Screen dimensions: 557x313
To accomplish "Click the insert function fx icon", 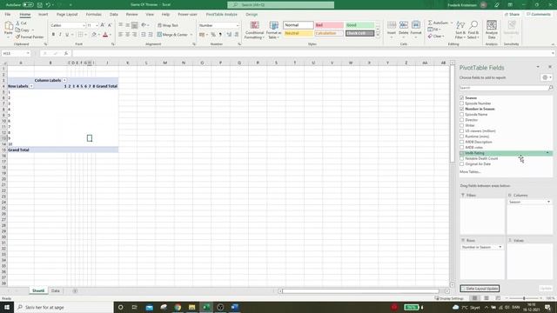I will point(66,53).
